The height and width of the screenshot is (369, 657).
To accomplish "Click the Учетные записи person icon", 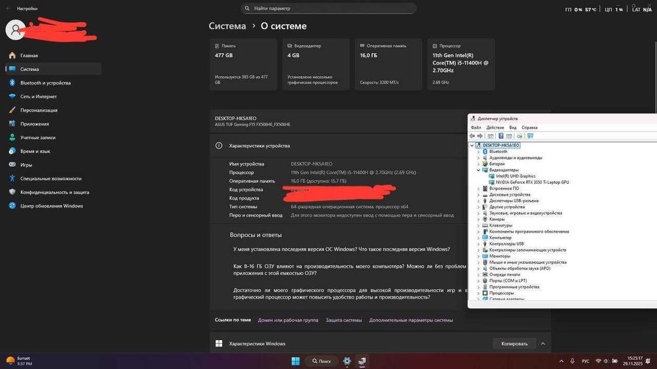I will [12, 137].
